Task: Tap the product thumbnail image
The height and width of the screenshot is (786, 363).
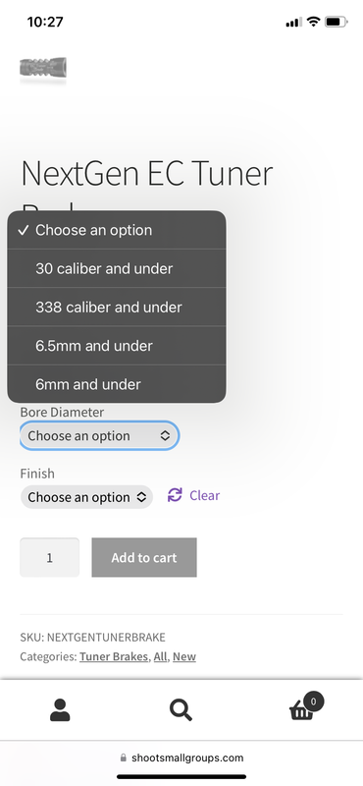Action: click(43, 67)
